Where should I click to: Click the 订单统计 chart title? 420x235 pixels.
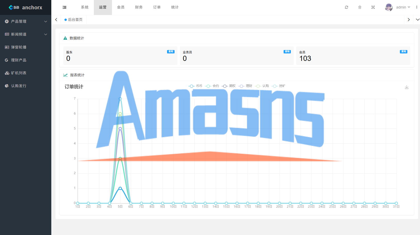click(x=74, y=87)
